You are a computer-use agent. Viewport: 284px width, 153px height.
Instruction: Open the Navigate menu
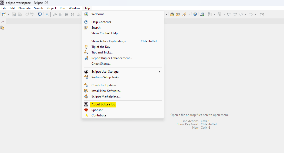(x=24, y=8)
